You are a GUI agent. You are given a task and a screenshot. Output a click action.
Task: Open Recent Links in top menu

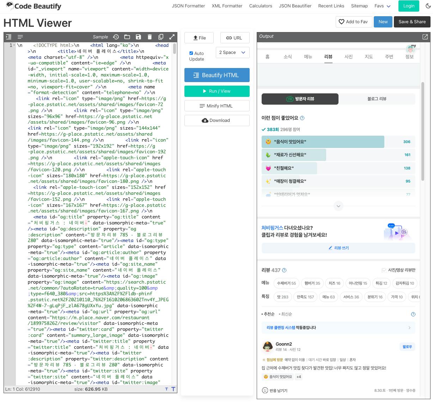point(331,6)
